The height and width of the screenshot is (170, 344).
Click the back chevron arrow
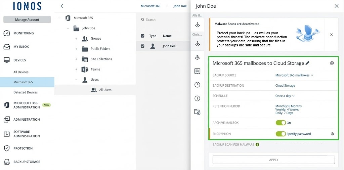coord(62,6)
